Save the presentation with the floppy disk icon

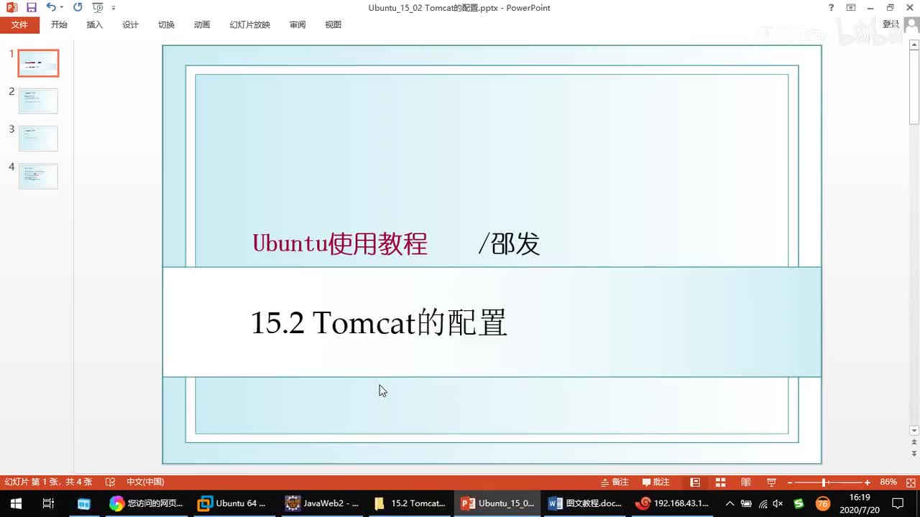coord(31,8)
